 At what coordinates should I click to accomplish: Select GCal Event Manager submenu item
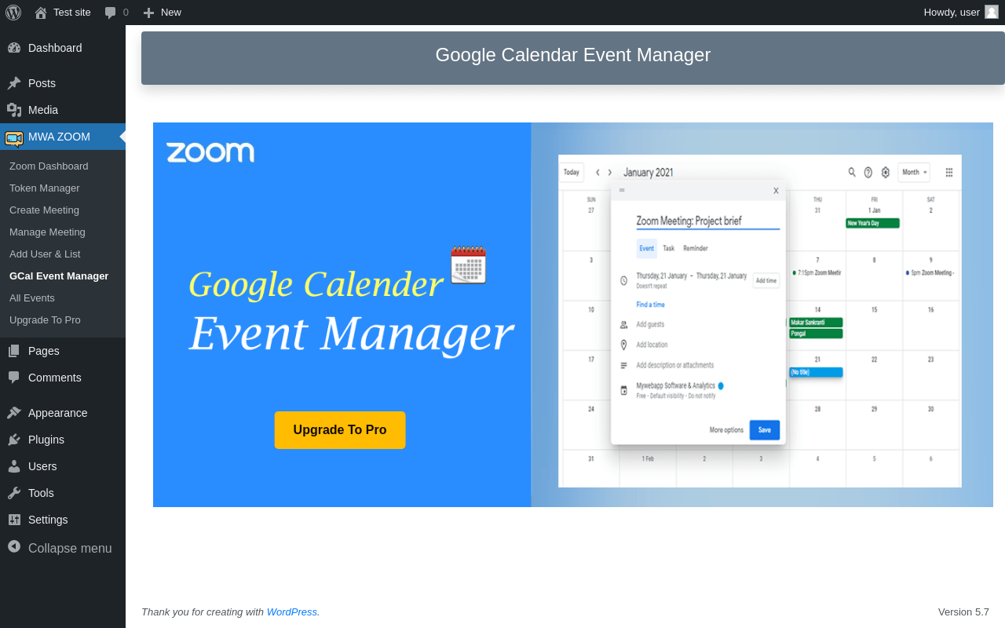pyautogui.click(x=59, y=276)
